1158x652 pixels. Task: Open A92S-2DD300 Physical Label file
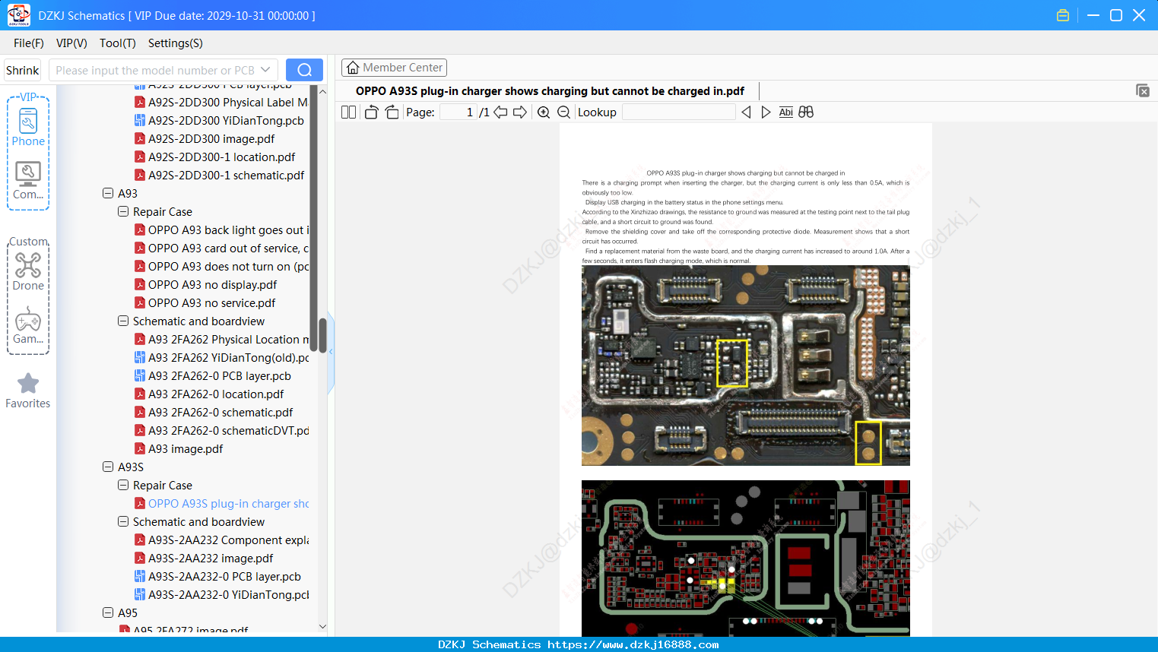pos(221,103)
